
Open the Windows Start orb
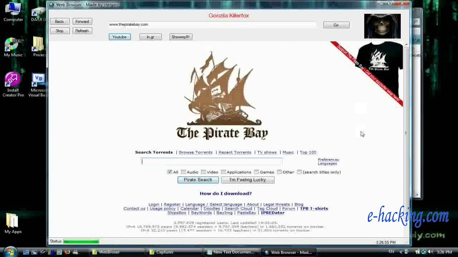[10, 252]
